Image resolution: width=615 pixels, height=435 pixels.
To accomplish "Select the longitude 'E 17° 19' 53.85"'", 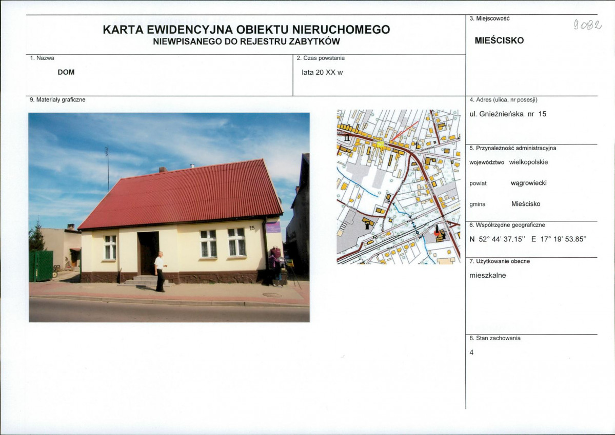I will pyautogui.click(x=559, y=239).
